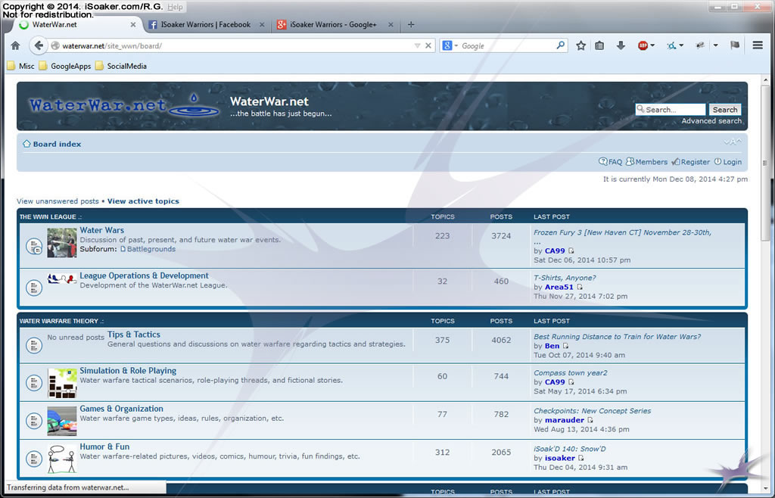Click the Water Wars forum thumbnail image
775x498 pixels.
(62, 243)
